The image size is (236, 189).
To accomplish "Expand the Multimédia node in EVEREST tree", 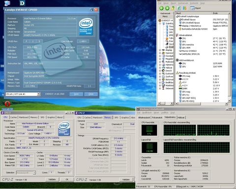I will [x=160, y=62].
